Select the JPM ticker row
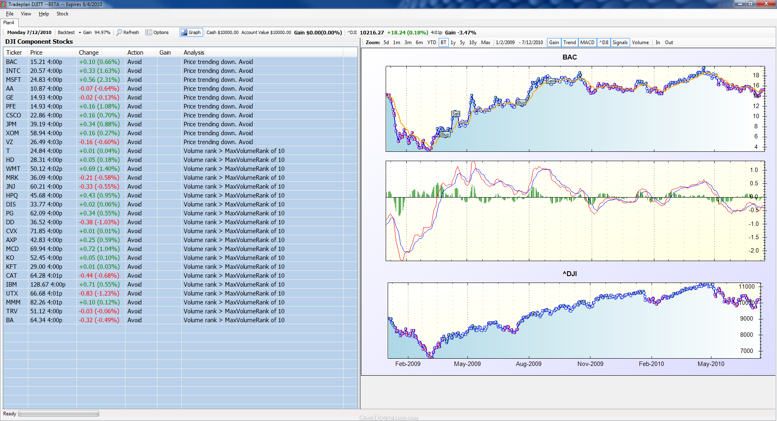777x421 pixels. pos(180,124)
